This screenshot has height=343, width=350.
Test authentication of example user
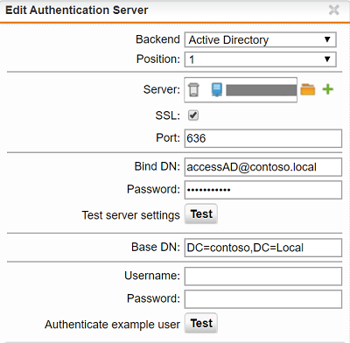[201, 323]
